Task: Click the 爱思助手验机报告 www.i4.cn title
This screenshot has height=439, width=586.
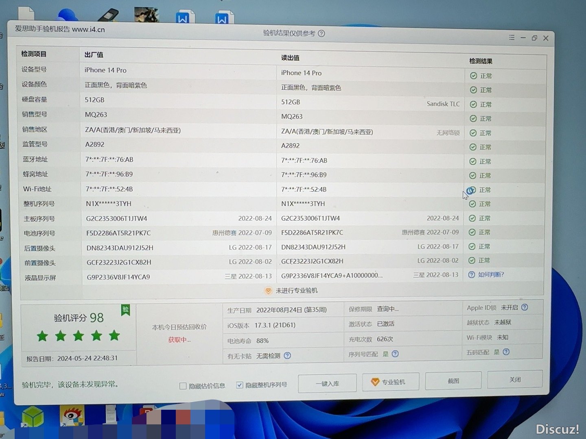Action: coord(60,29)
